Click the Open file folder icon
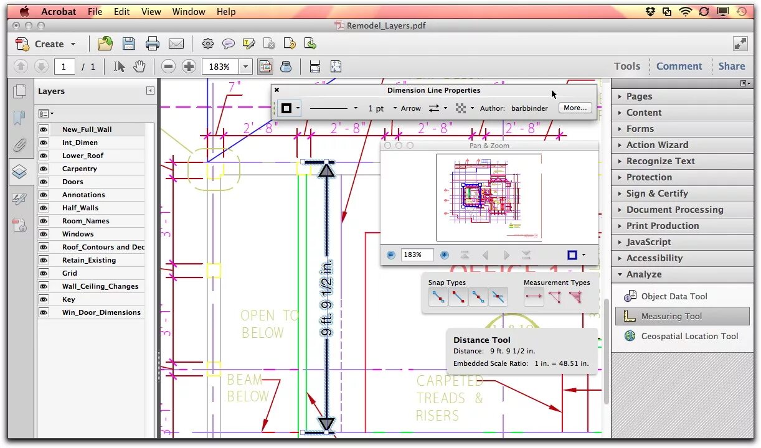 pyautogui.click(x=105, y=44)
